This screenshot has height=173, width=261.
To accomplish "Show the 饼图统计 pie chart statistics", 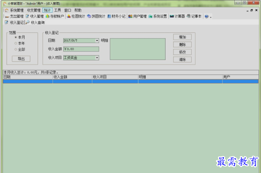I will tap(96, 16).
